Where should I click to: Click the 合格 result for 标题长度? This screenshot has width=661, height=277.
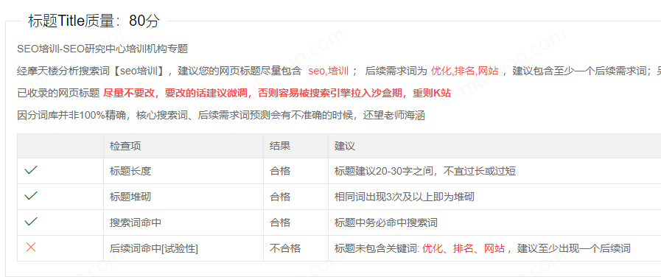point(280,171)
